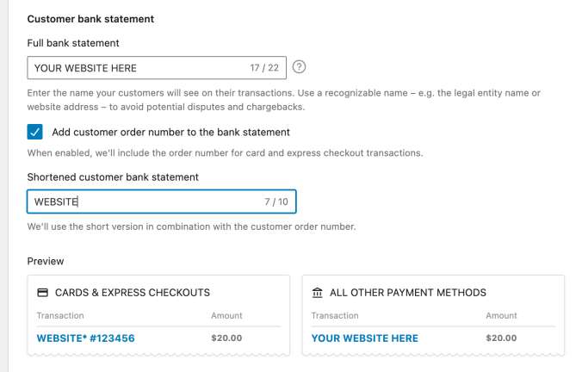The width and height of the screenshot is (582, 372).
Task: Click the Add customer order number label
Action: coord(170,132)
